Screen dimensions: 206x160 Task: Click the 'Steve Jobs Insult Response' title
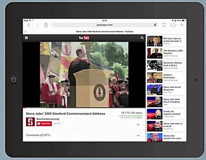click(x=172, y=88)
